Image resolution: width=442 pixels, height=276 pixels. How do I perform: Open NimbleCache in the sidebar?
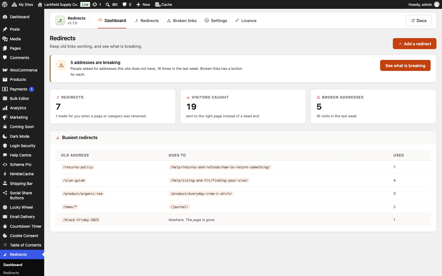22,174
